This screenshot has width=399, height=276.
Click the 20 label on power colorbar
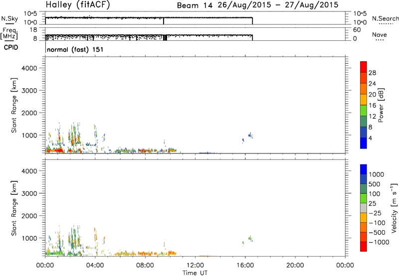tap(372, 95)
